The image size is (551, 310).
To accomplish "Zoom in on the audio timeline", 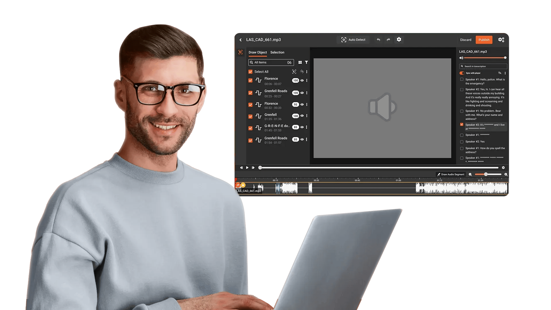I will click(x=506, y=175).
